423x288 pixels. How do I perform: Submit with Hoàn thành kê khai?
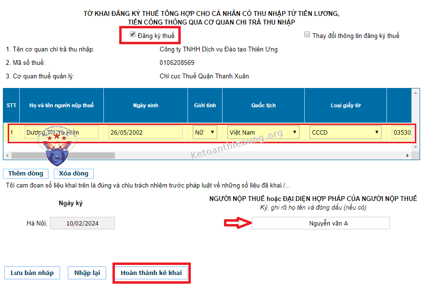click(151, 273)
